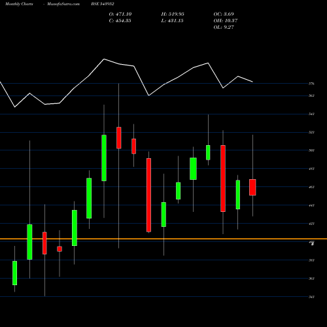Click the "BSE 543932" symbol label
327x327 pixels.
103,4
